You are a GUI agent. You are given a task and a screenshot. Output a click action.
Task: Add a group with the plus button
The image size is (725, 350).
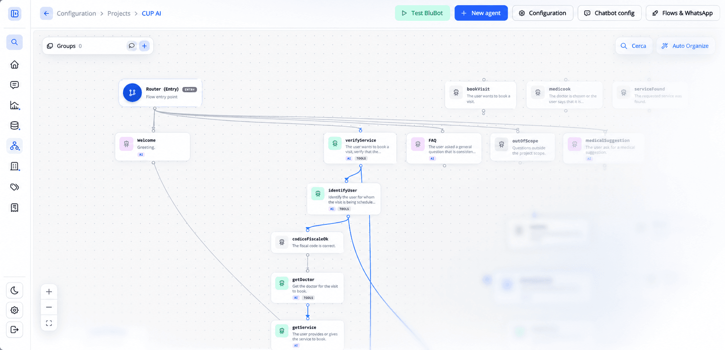point(144,46)
